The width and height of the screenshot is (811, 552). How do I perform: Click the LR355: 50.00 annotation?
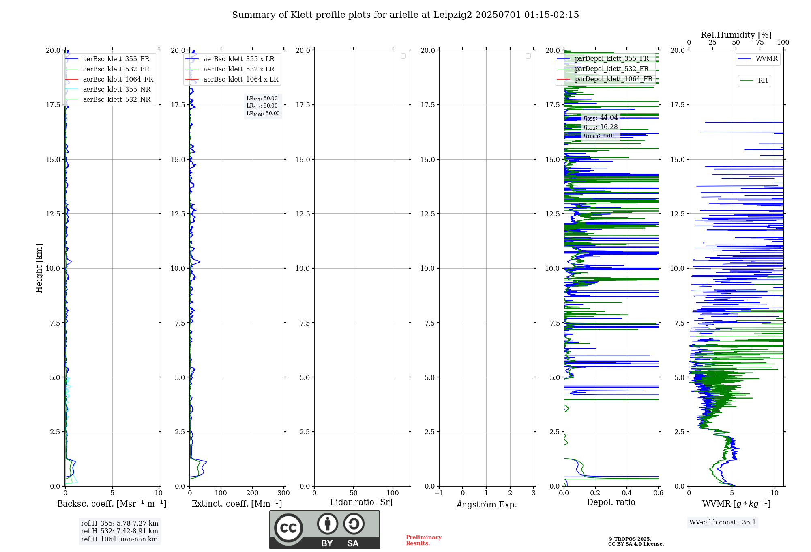point(262,99)
